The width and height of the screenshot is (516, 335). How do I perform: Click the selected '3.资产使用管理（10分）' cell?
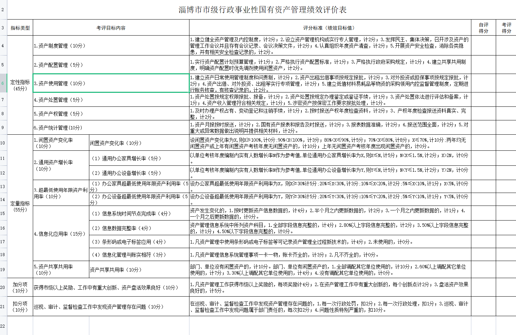(x=111, y=83)
